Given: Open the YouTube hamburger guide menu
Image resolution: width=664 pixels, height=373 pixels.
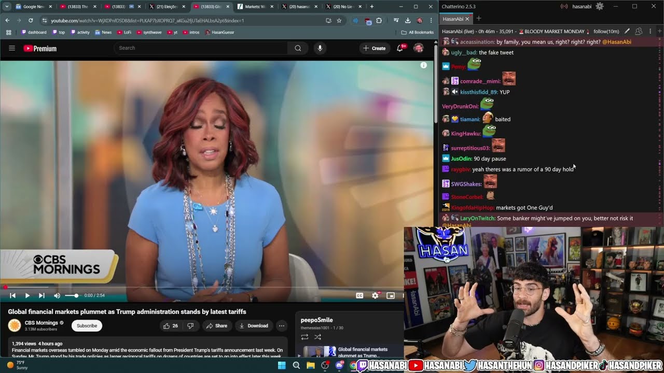Looking at the screenshot, I should point(12,48).
